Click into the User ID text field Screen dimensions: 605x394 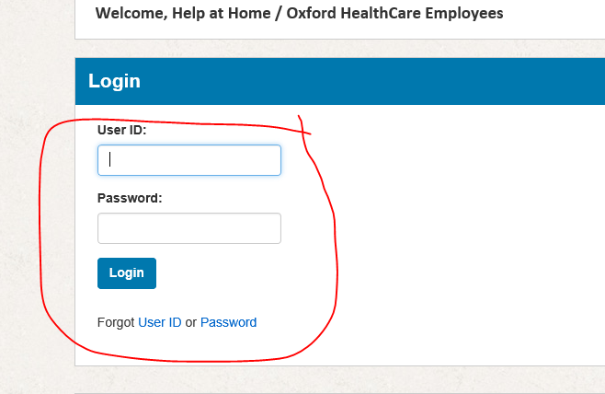pyautogui.click(x=189, y=160)
